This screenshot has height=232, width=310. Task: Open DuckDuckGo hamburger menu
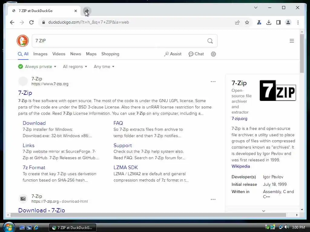point(292,41)
